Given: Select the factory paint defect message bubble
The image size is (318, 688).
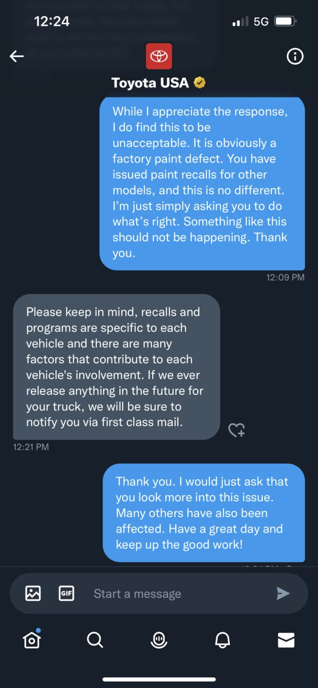Looking at the screenshot, I should pos(202,183).
